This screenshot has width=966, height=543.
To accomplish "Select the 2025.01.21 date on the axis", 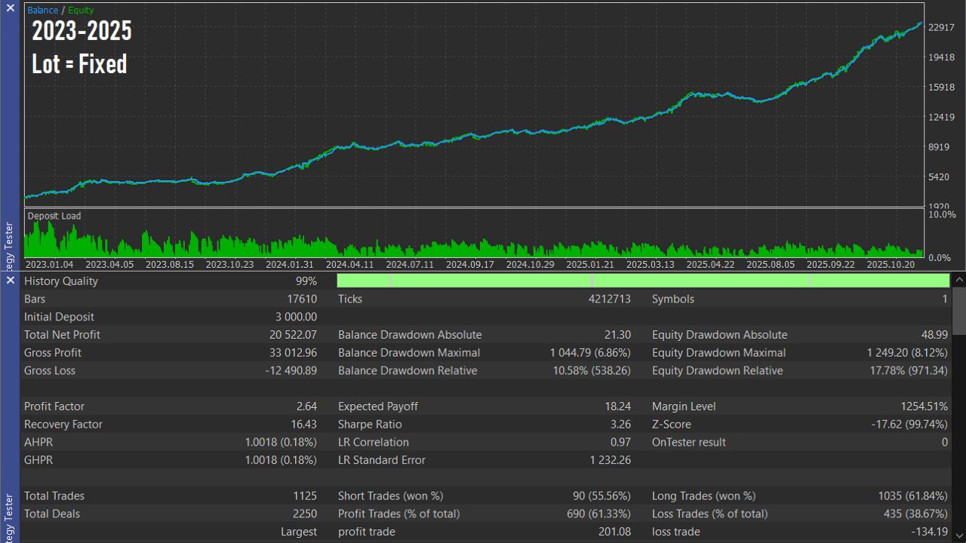I will point(590,265).
